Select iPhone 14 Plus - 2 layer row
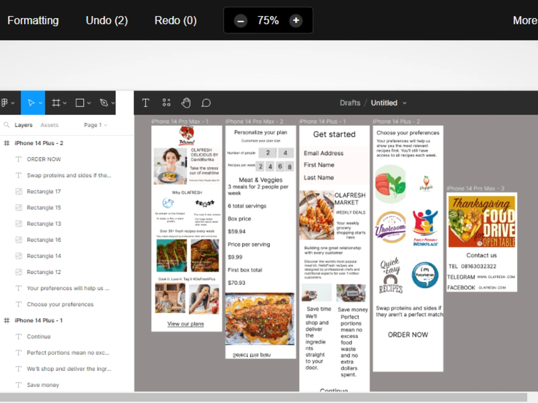Image resolution: width=538 pixels, height=403 pixels. click(67, 143)
